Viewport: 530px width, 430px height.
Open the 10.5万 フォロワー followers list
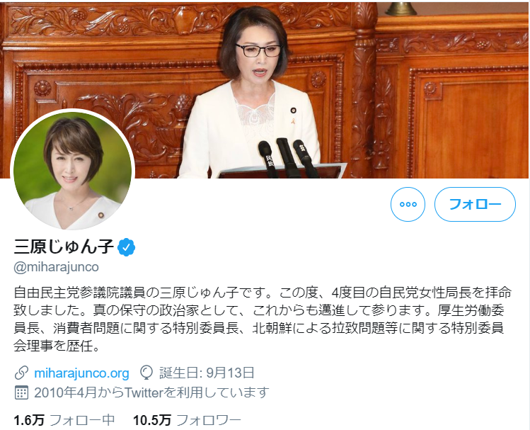click(x=187, y=420)
